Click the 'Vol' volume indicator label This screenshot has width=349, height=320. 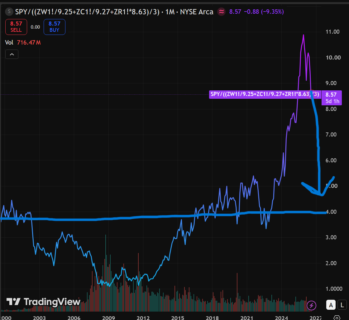[x=9, y=42]
